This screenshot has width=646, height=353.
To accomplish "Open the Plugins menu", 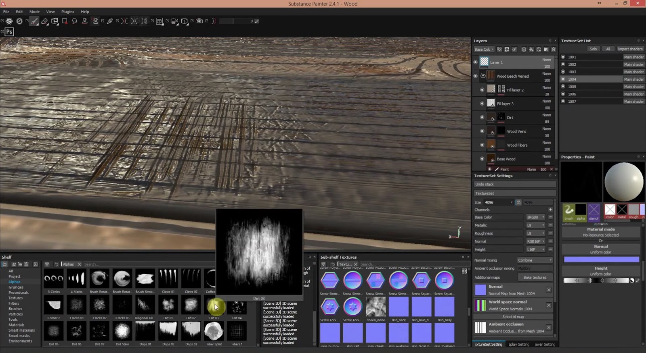I will click(68, 12).
